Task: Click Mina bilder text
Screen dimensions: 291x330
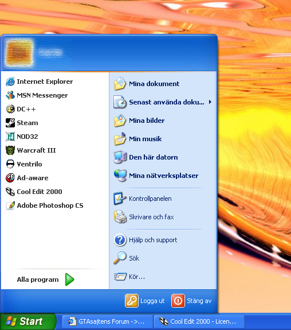Action: point(147,121)
